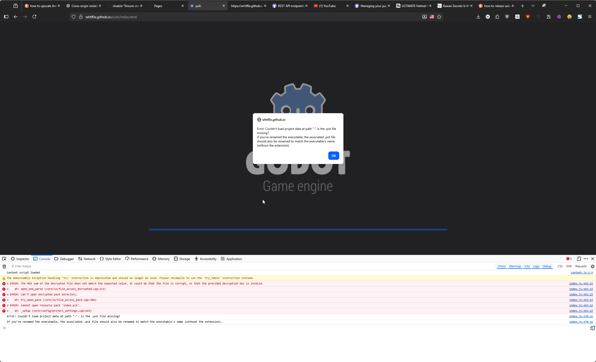Enable the XHR filter toggle
596x362 pixels.
point(569,266)
